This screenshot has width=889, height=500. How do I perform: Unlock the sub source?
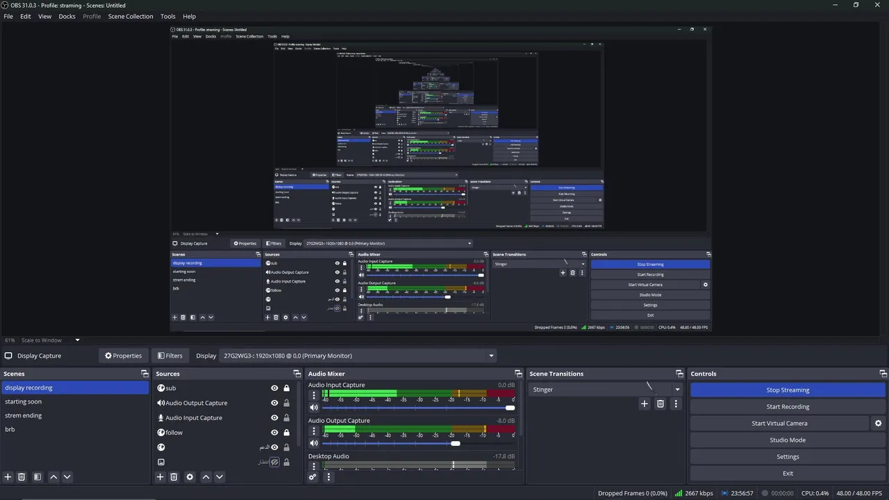pos(286,388)
